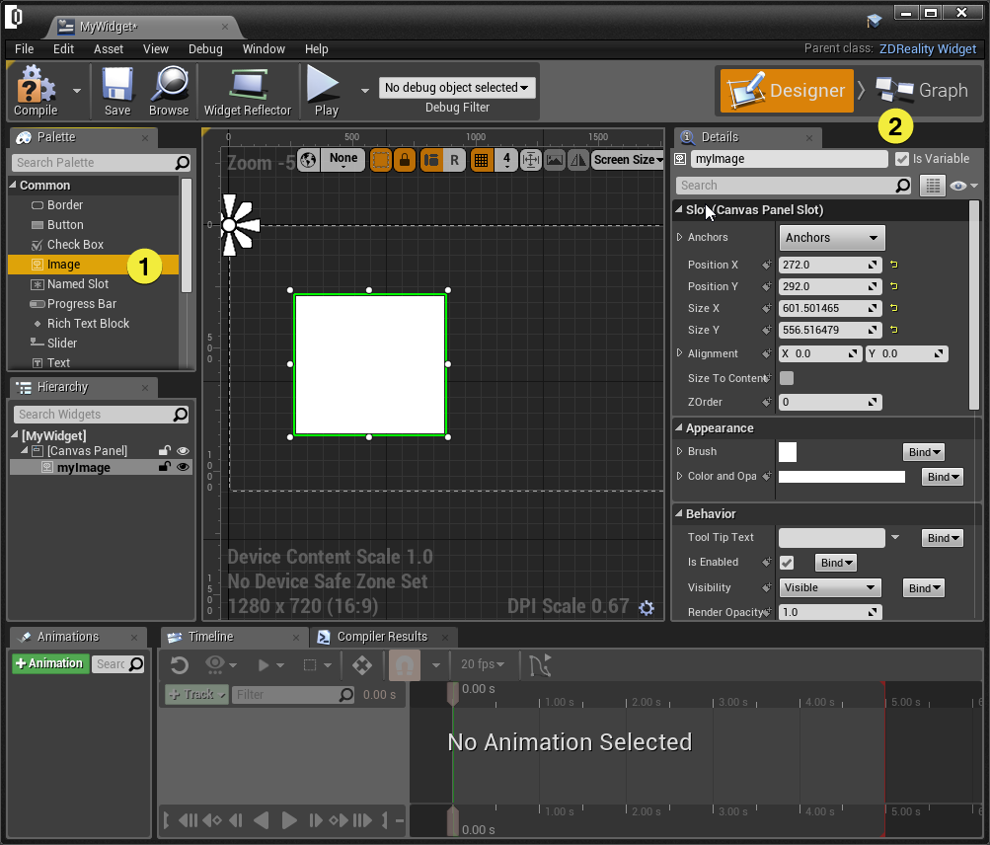Click the DPI Scale settings gear
Image resolution: width=990 pixels, height=845 pixels.
click(647, 608)
